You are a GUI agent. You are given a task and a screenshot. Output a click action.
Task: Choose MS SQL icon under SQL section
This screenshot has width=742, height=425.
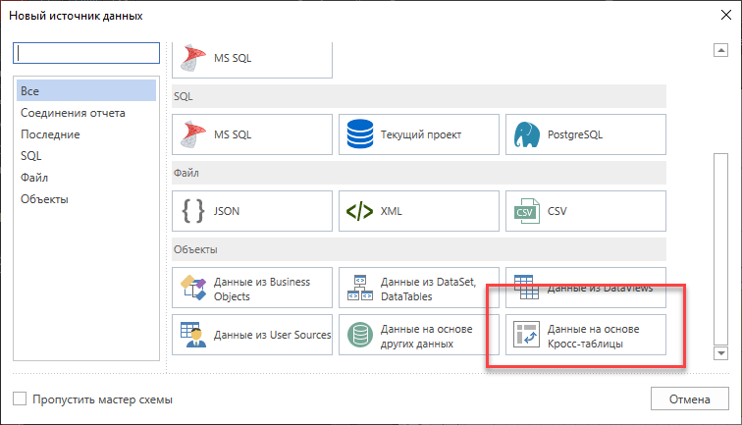192,134
